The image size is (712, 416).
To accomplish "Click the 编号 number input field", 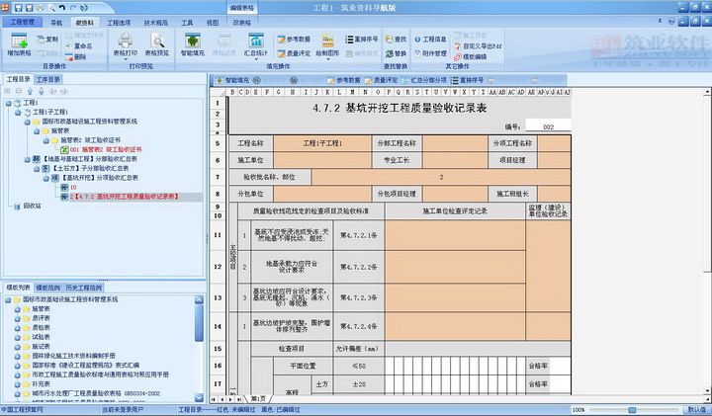I will click(x=547, y=126).
